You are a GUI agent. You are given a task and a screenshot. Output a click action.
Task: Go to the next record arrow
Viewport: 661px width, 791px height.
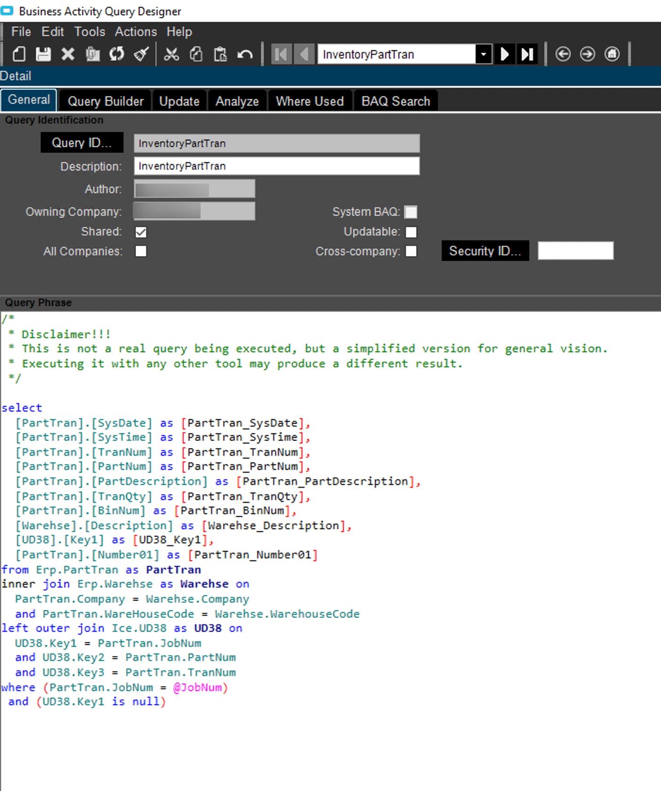click(x=504, y=54)
